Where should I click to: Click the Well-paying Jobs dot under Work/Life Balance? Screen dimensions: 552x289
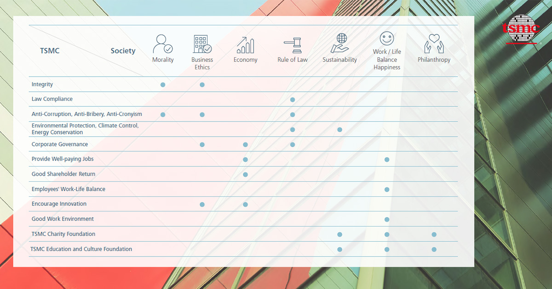387,160
